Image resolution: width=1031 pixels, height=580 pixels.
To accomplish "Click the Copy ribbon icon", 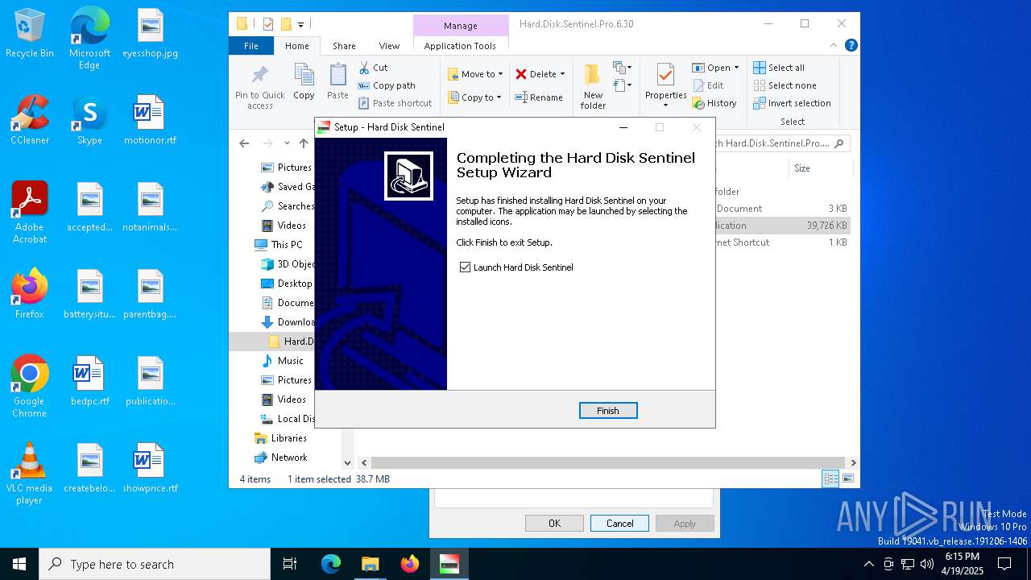I will tap(304, 81).
